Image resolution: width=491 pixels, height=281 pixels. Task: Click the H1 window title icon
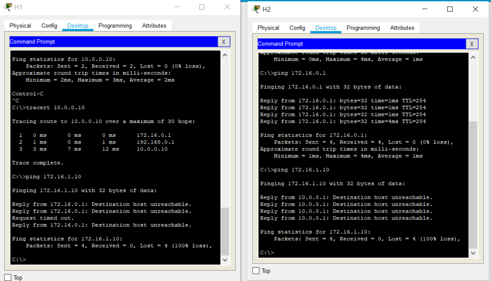pos(8,7)
